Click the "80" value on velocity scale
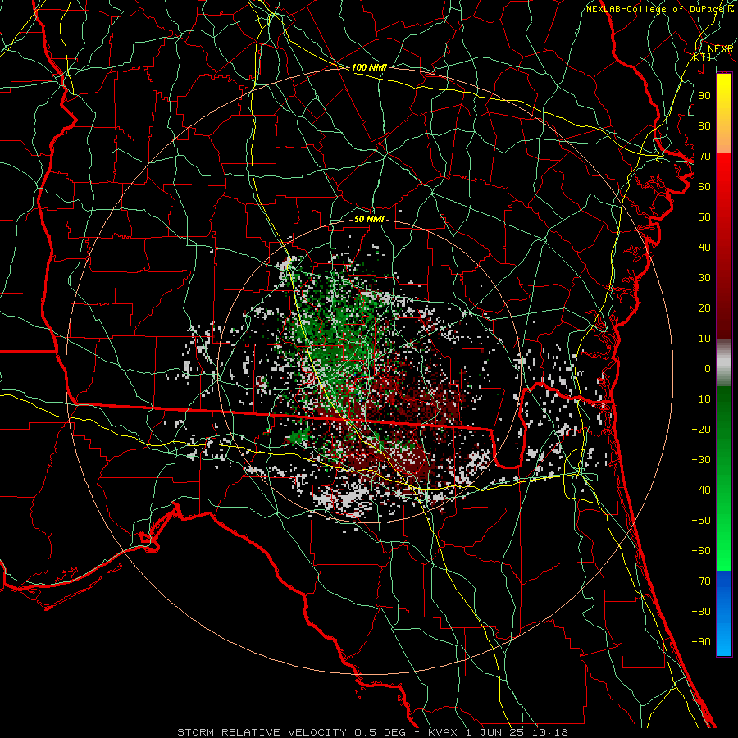Screen dimensions: 738x738 click(x=704, y=126)
